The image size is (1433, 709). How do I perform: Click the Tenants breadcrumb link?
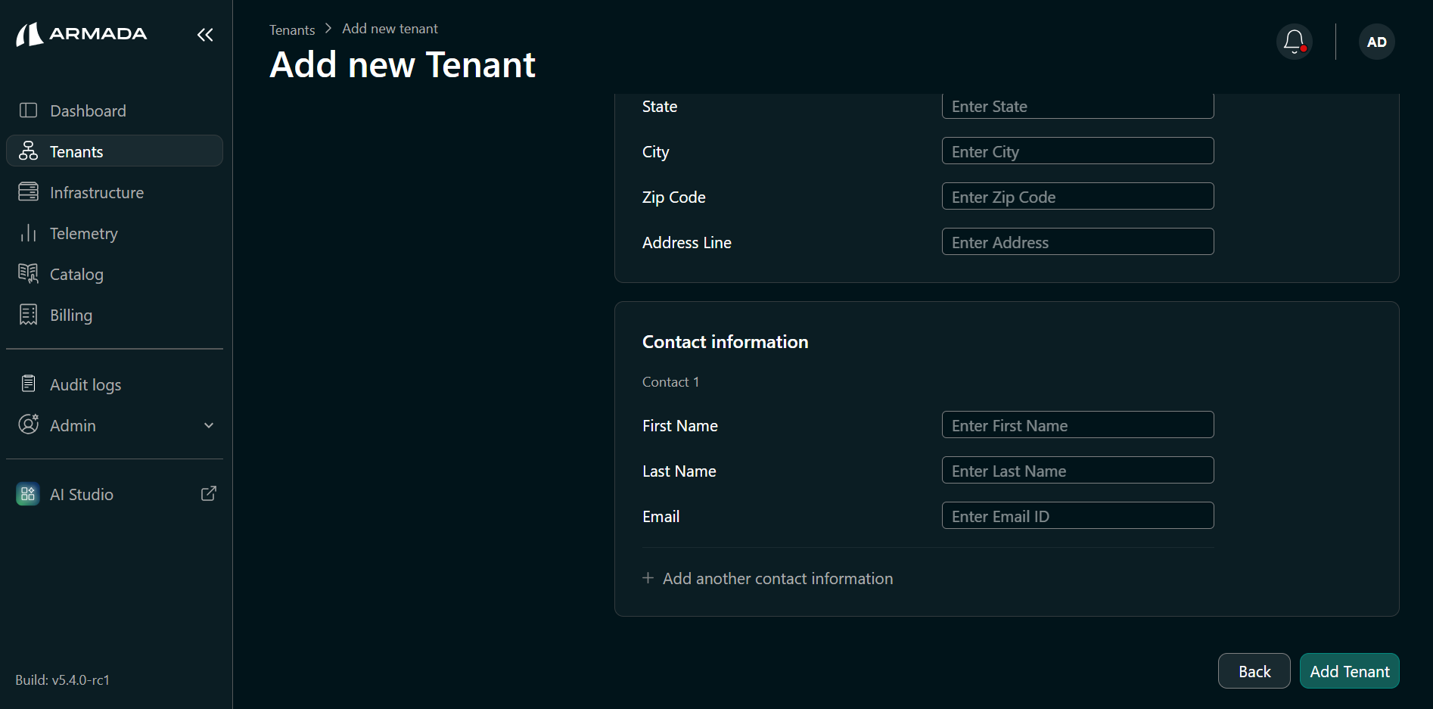[292, 30]
